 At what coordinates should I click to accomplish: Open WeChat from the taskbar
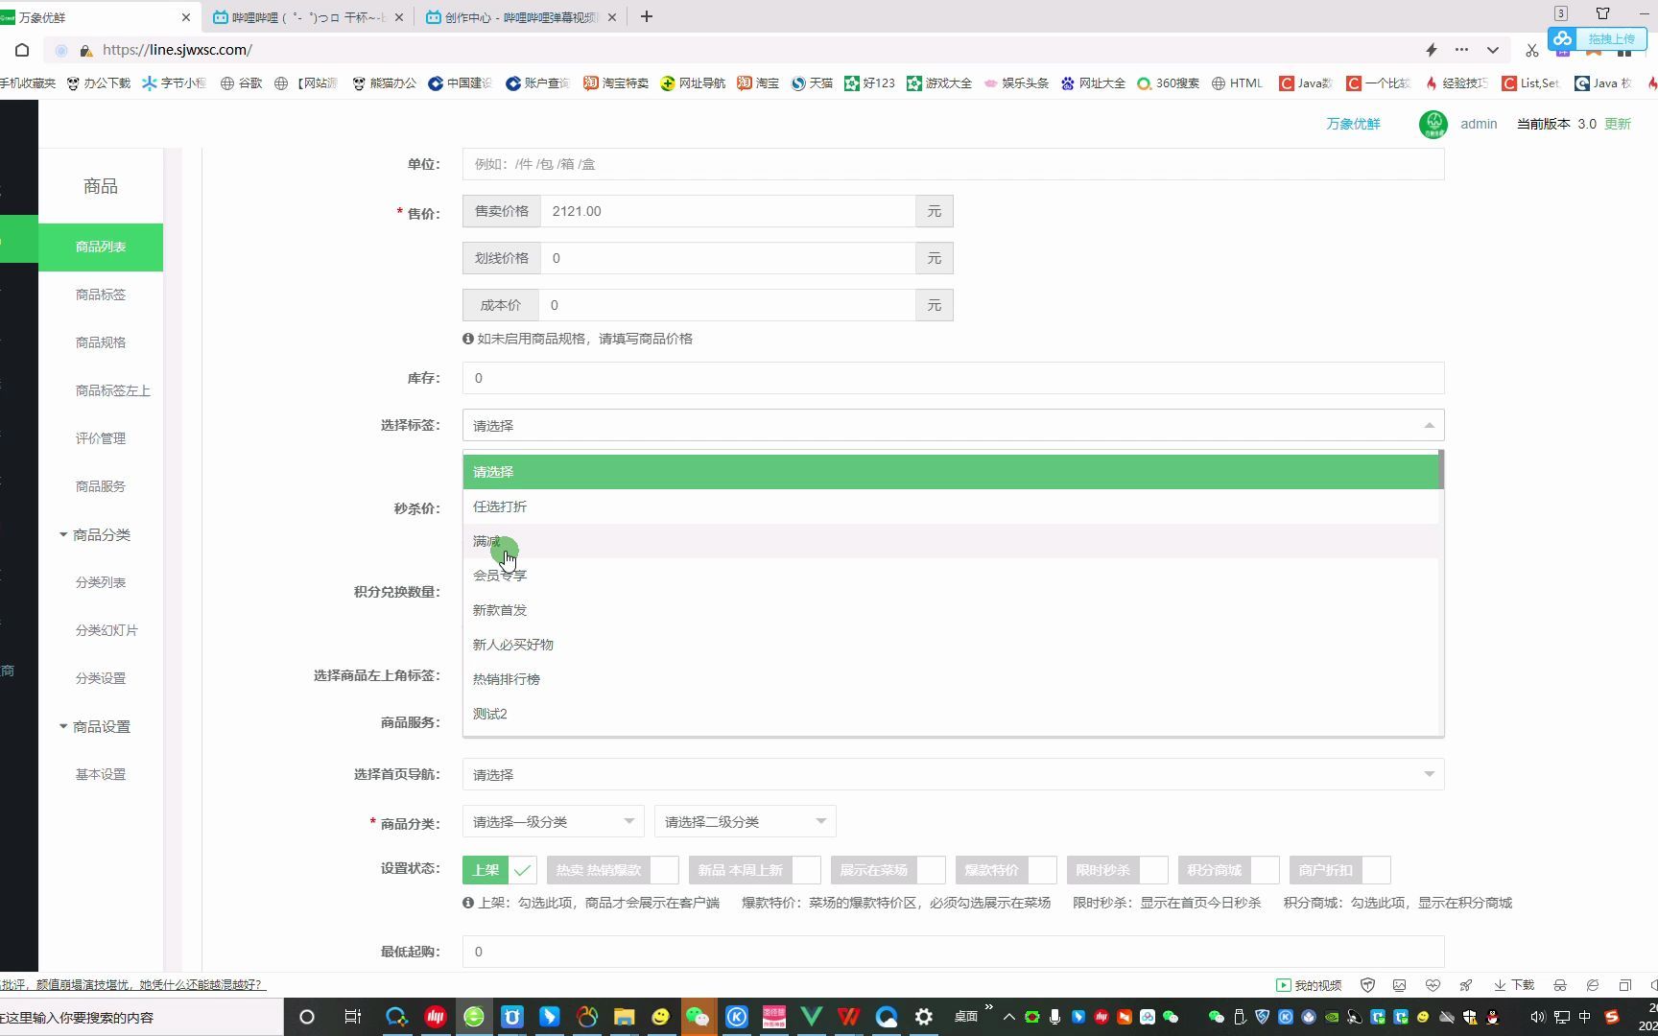click(x=698, y=1017)
